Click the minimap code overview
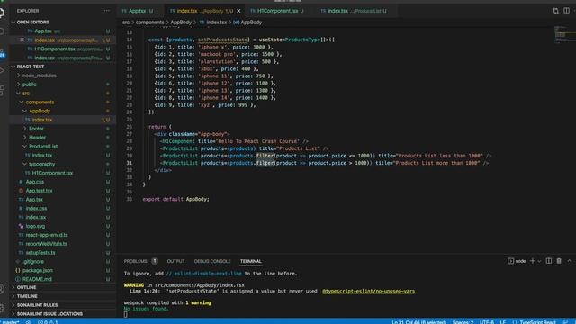The image size is (576, 324). pos(564,35)
